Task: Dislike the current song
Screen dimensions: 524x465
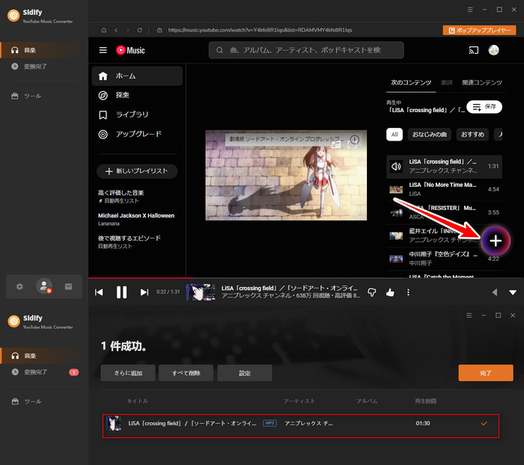Action: [371, 292]
